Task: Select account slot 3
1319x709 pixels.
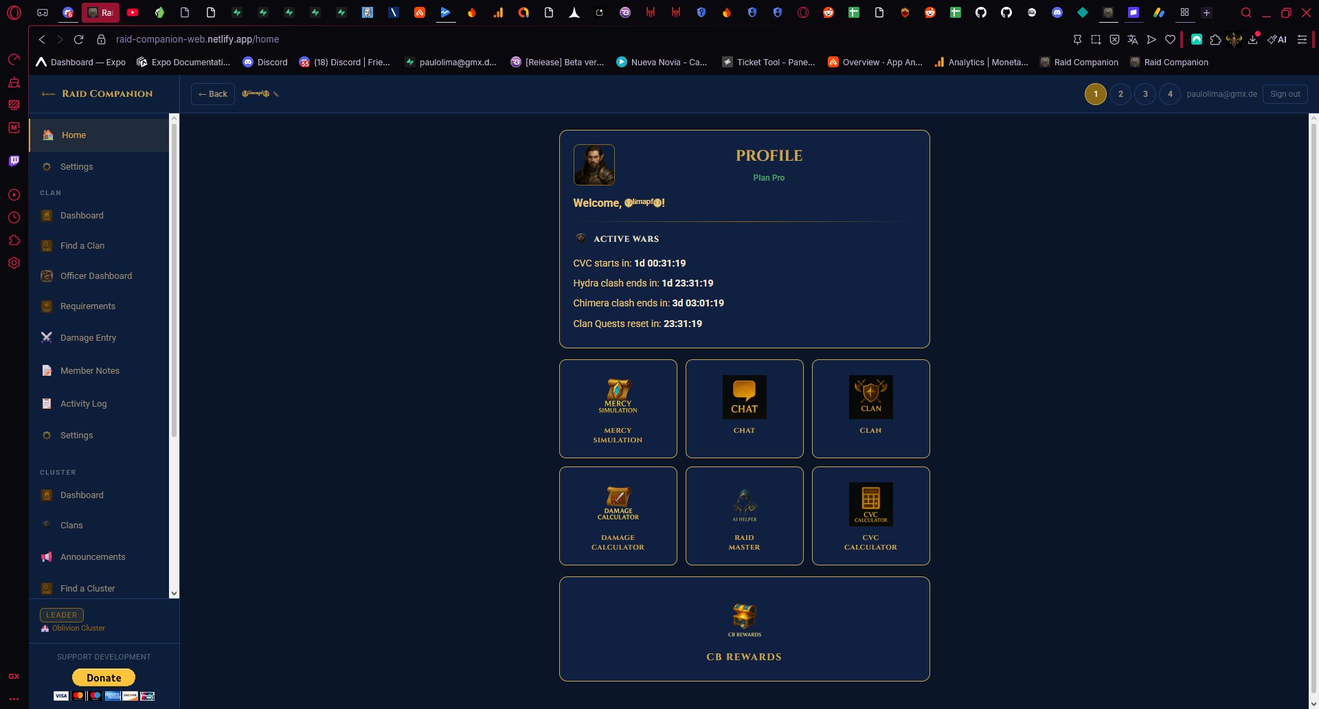Action: 1145,94
